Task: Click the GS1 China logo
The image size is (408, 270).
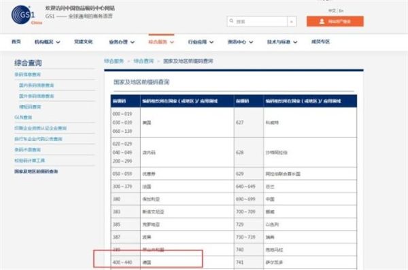Action: click(27, 15)
